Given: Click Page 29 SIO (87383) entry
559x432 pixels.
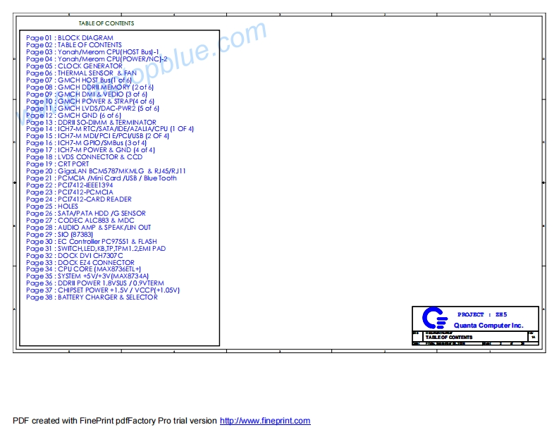Looking at the screenshot, I should click(x=59, y=234).
